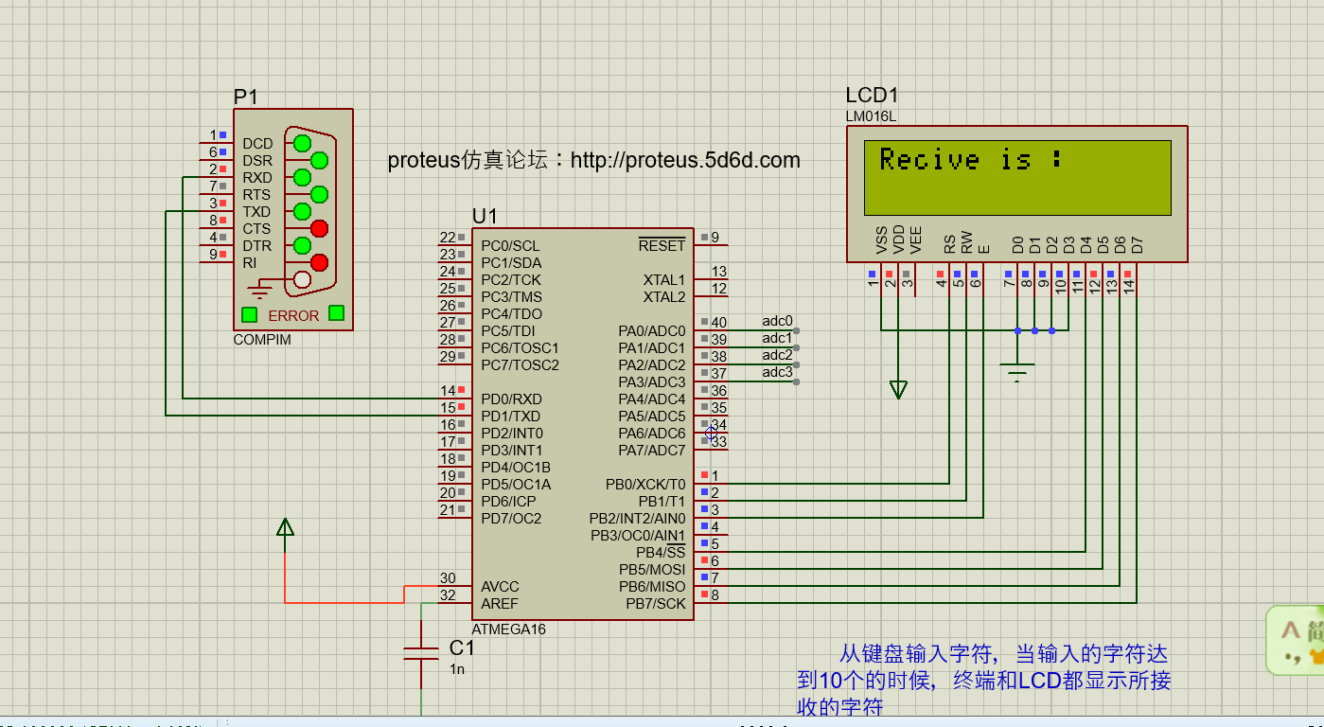Click the RTS green indicator on P1

pos(320,194)
